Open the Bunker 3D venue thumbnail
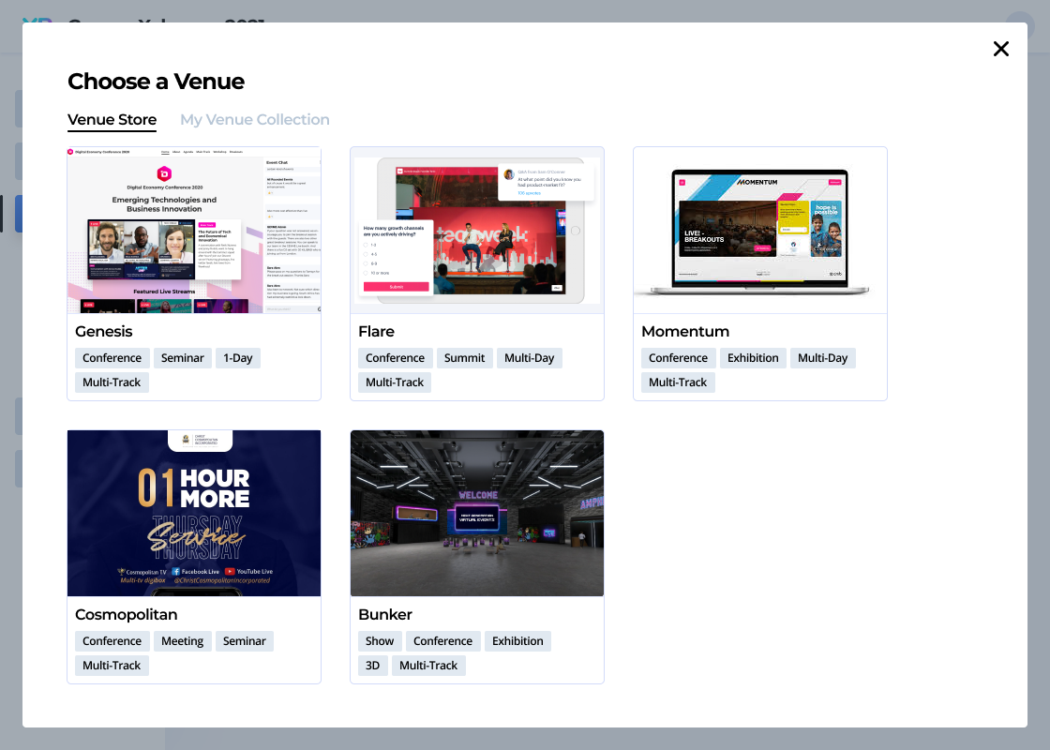 coord(476,512)
